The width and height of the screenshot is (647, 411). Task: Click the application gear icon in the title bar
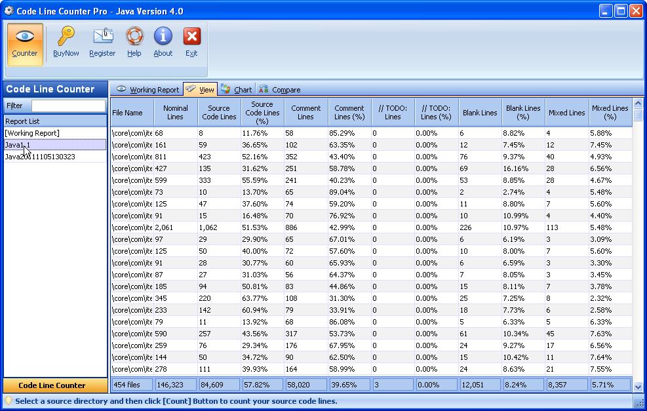[x=9, y=10]
